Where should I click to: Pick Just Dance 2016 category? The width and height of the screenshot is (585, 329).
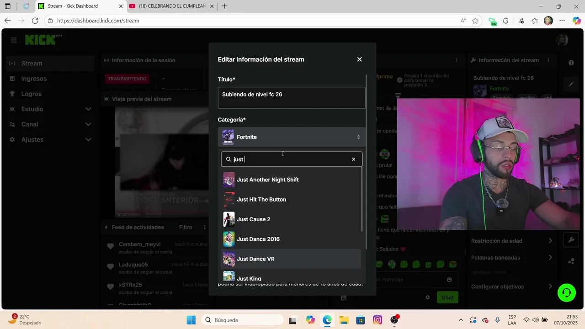291,239
